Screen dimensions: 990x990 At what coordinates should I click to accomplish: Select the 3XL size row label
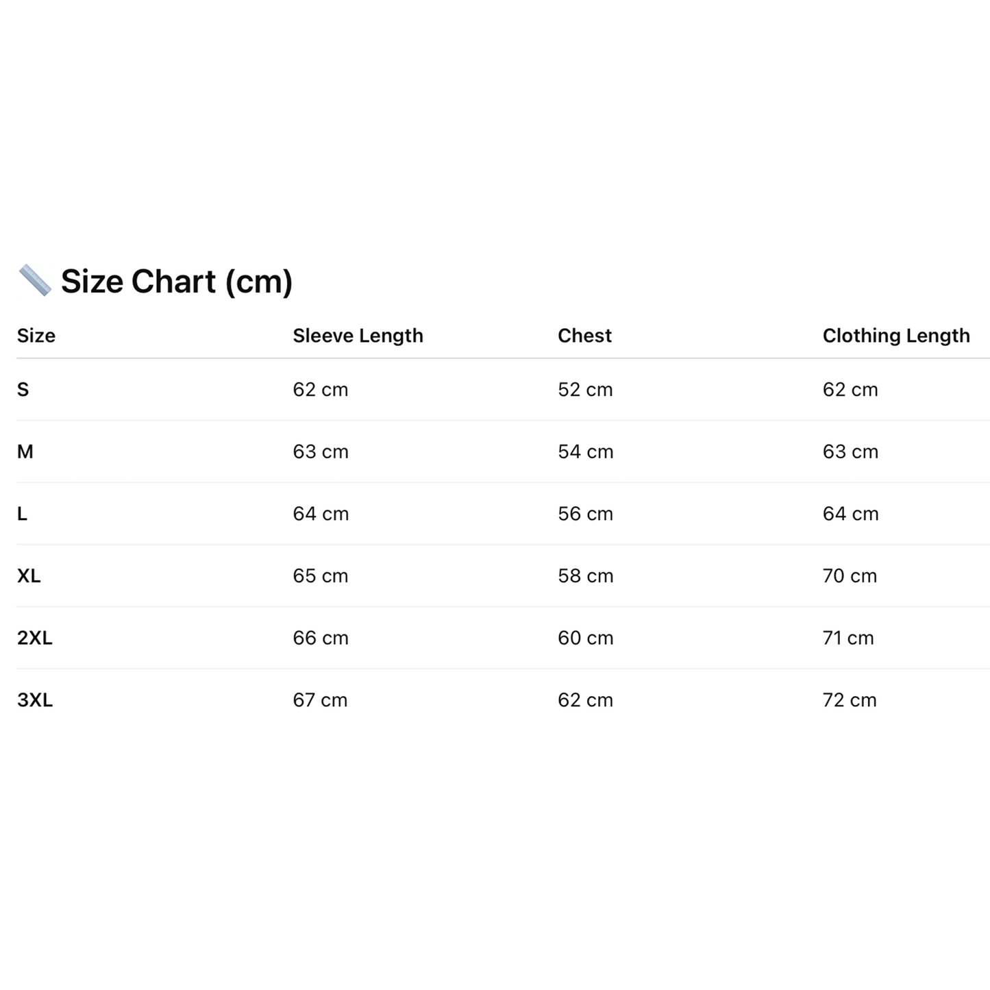[35, 700]
